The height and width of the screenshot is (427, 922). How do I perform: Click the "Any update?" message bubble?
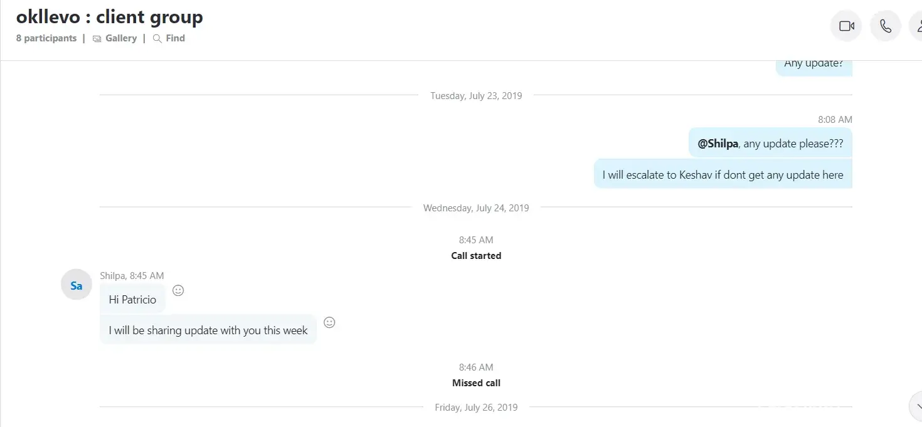tap(813, 64)
